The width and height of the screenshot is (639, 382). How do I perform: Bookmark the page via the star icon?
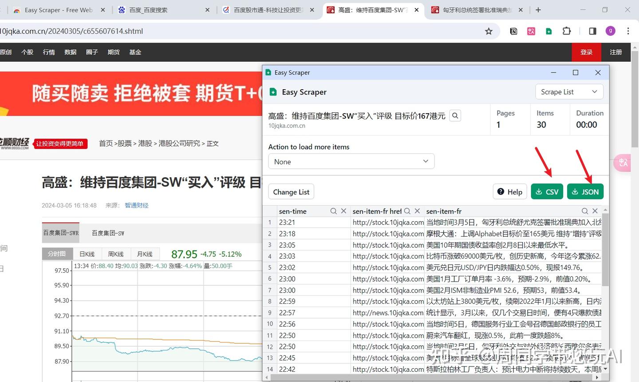click(x=489, y=31)
